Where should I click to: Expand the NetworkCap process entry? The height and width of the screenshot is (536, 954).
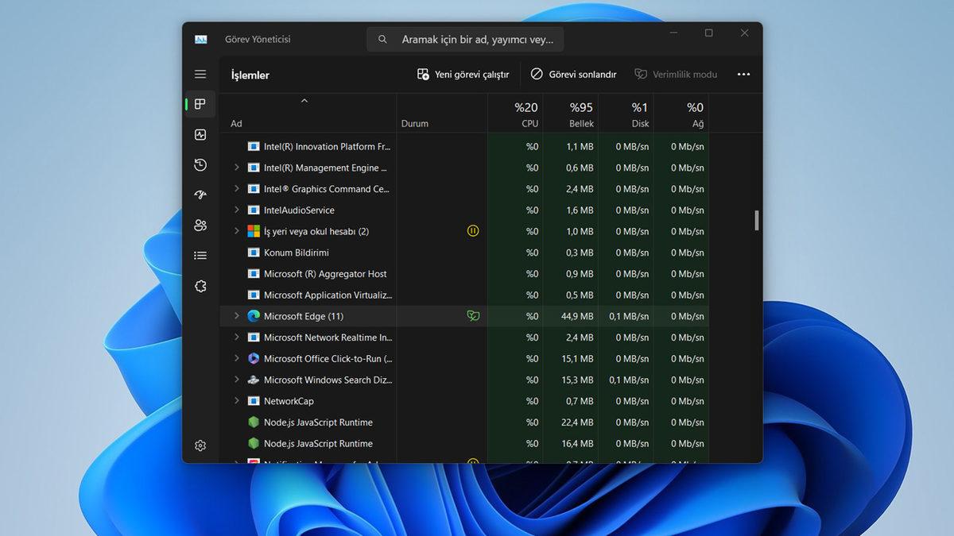click(x=236, y=401)
